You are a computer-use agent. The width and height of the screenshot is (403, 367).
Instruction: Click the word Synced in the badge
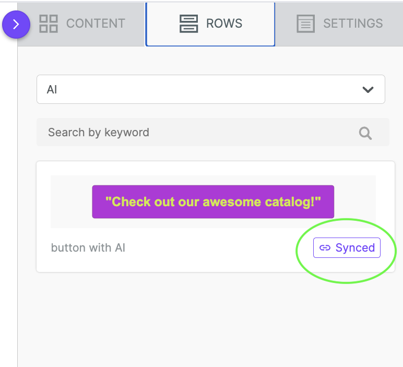[x=355, y=248]
